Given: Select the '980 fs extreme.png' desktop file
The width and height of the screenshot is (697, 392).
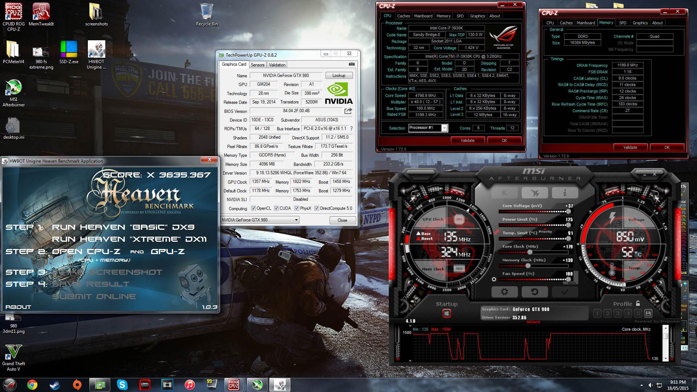Looking at the screenshot, I should pos(41,58).
